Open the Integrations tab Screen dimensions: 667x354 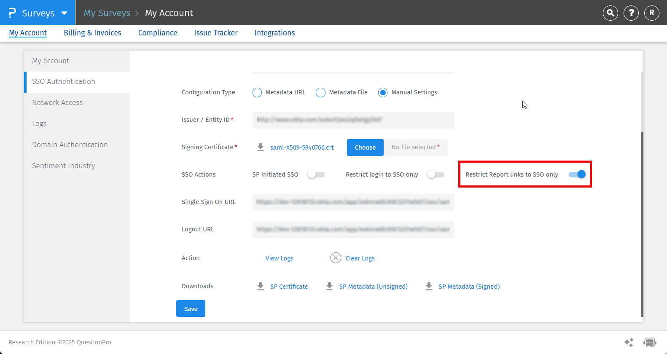coord(274,33)
